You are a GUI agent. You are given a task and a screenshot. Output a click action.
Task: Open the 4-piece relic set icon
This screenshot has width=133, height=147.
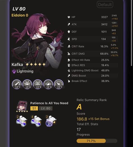pos(36,121)
